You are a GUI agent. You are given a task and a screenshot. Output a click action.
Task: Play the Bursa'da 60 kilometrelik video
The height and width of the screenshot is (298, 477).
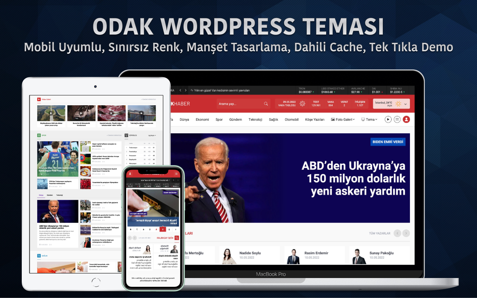coord(81,113)
